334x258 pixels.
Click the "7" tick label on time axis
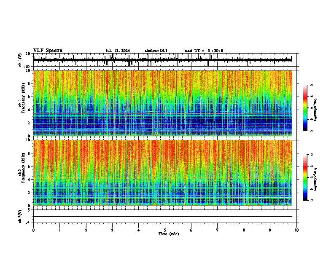click(218, 230)
